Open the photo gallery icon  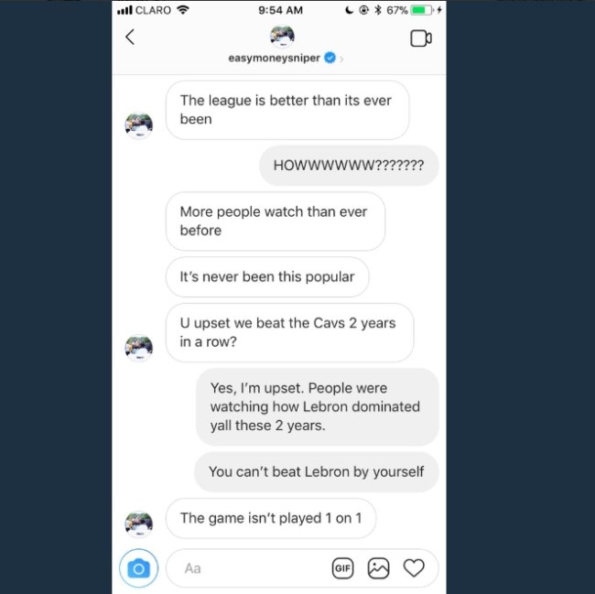[378, 568]
